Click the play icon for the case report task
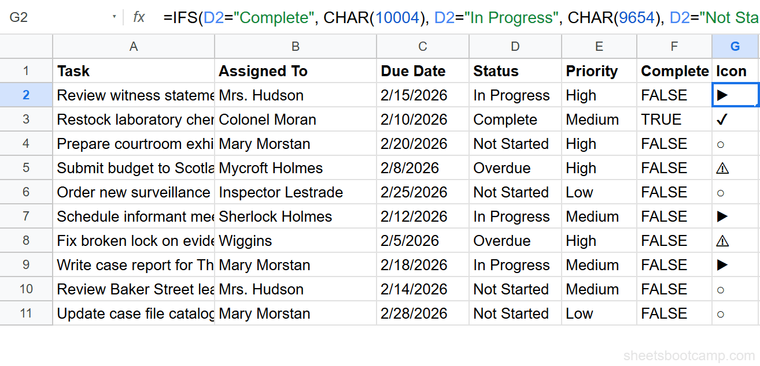760x366 pixels. coord(721,264)
